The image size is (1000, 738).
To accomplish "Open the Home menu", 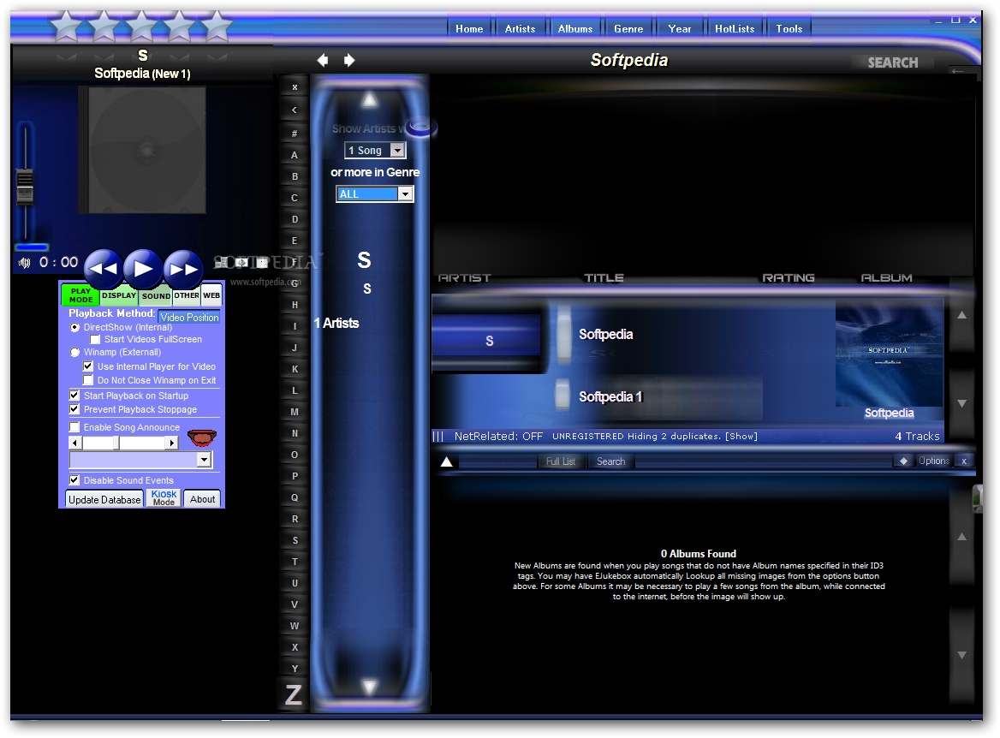I will tap(469, 29).
